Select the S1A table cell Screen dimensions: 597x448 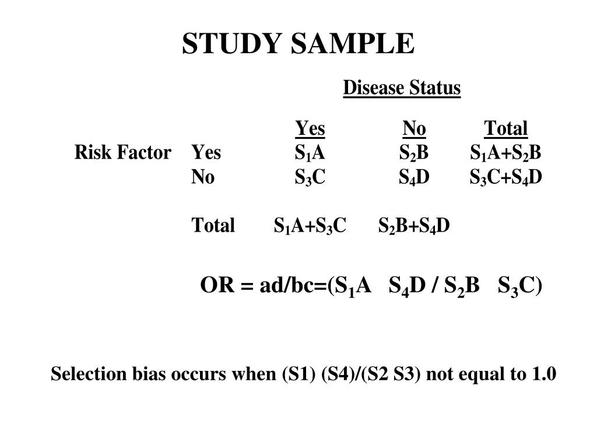(x=310, y=153)
